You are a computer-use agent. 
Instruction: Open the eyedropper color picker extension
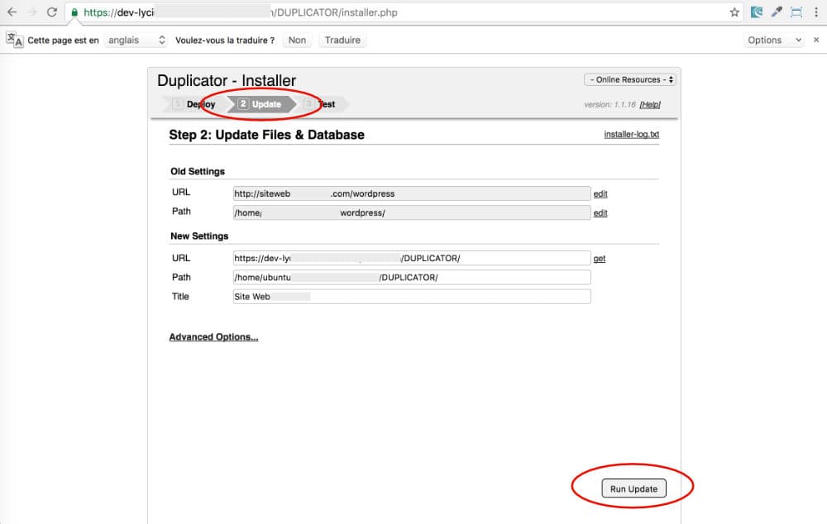click(x=776, y=12)
